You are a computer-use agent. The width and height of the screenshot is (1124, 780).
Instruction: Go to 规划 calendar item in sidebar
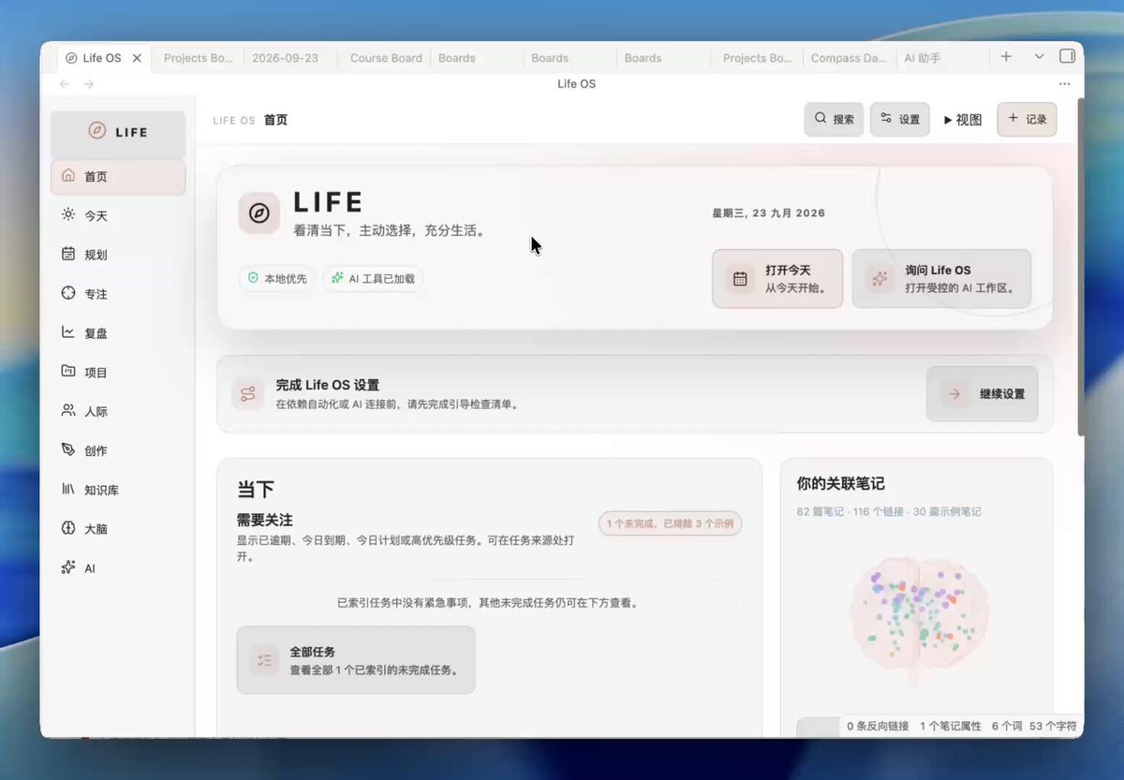118,255
